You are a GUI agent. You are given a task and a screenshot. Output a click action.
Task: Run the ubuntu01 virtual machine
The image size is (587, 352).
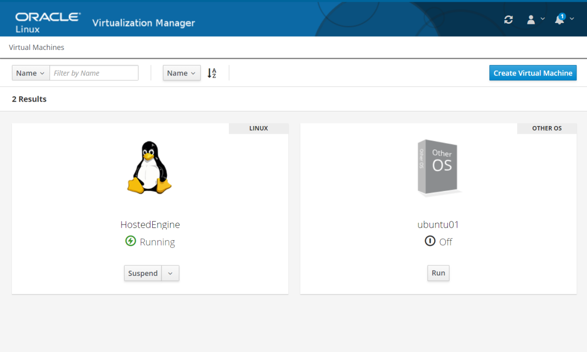point(438,273)
